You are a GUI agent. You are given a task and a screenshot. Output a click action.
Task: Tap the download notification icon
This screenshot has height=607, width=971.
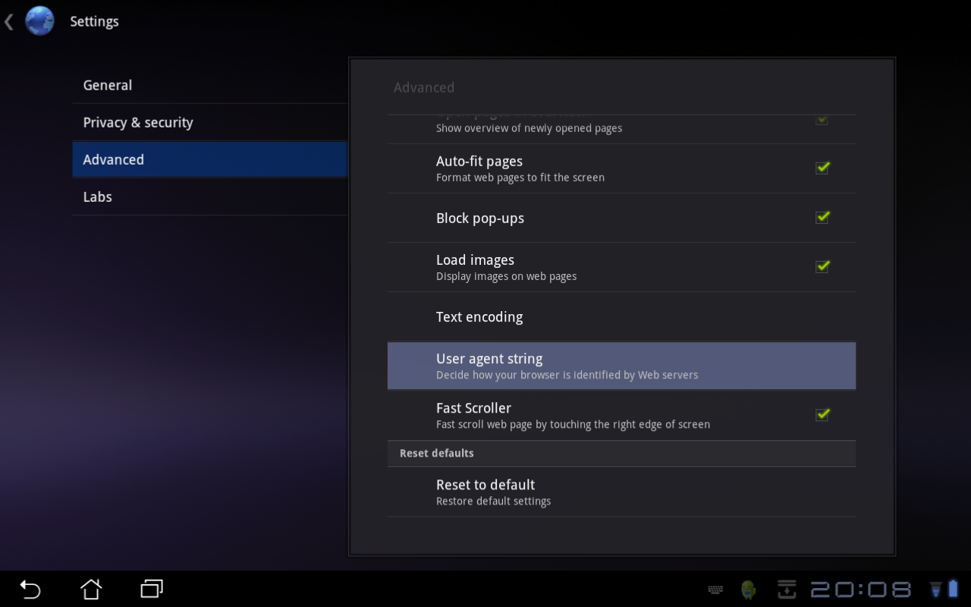point(787,590)
